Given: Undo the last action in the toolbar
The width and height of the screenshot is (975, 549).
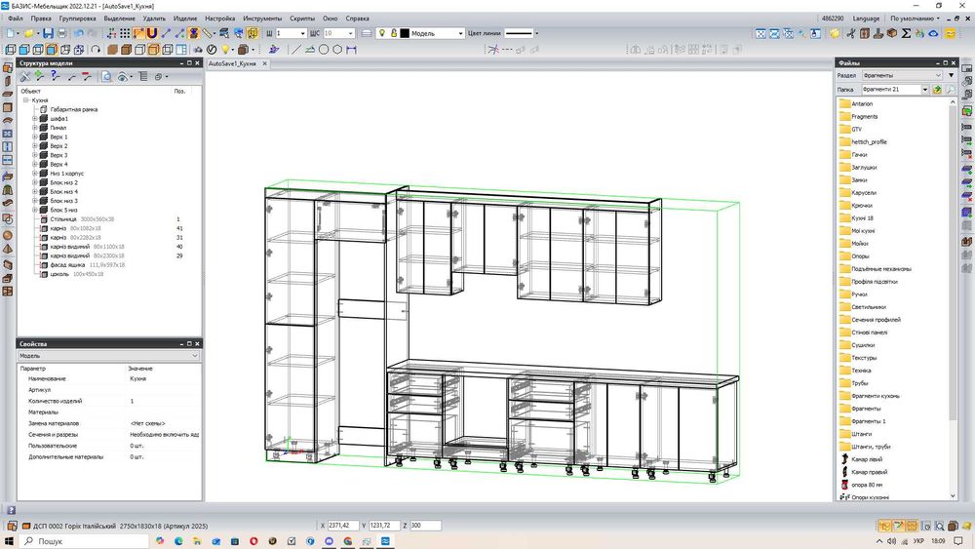Looking at the screenshot, I should (78, 33).
